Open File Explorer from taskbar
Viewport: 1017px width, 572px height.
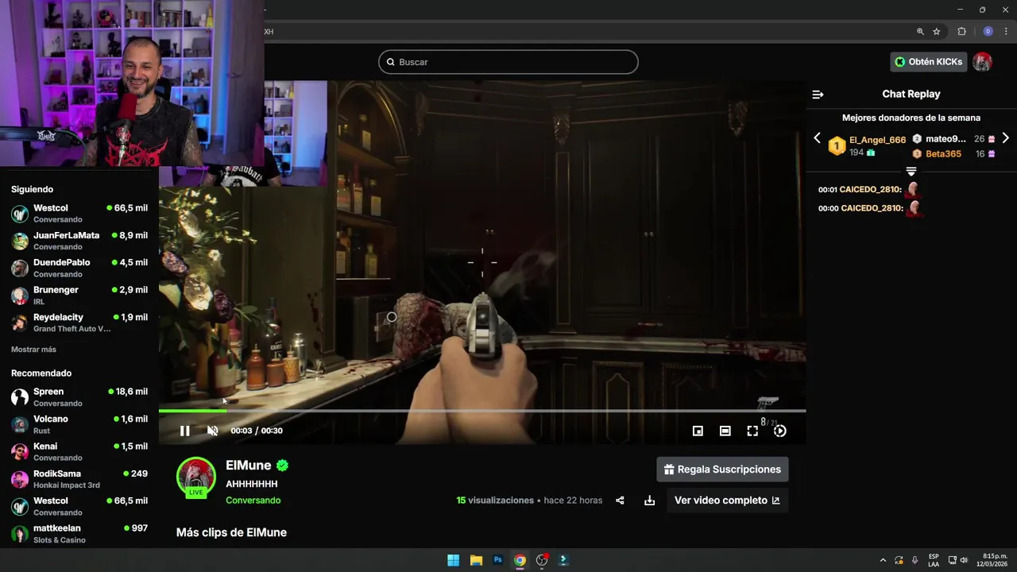click(x=476, y=560)
